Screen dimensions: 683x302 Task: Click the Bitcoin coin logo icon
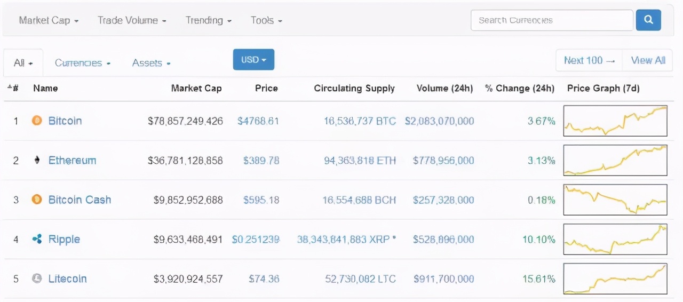click(x=37, y=121)
